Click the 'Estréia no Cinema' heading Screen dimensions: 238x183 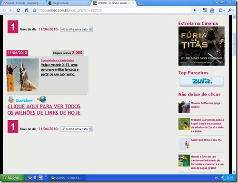click(198, 23)
